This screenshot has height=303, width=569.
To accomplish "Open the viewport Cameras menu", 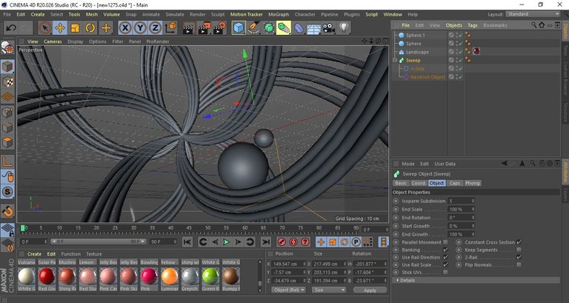I will 53,41.
